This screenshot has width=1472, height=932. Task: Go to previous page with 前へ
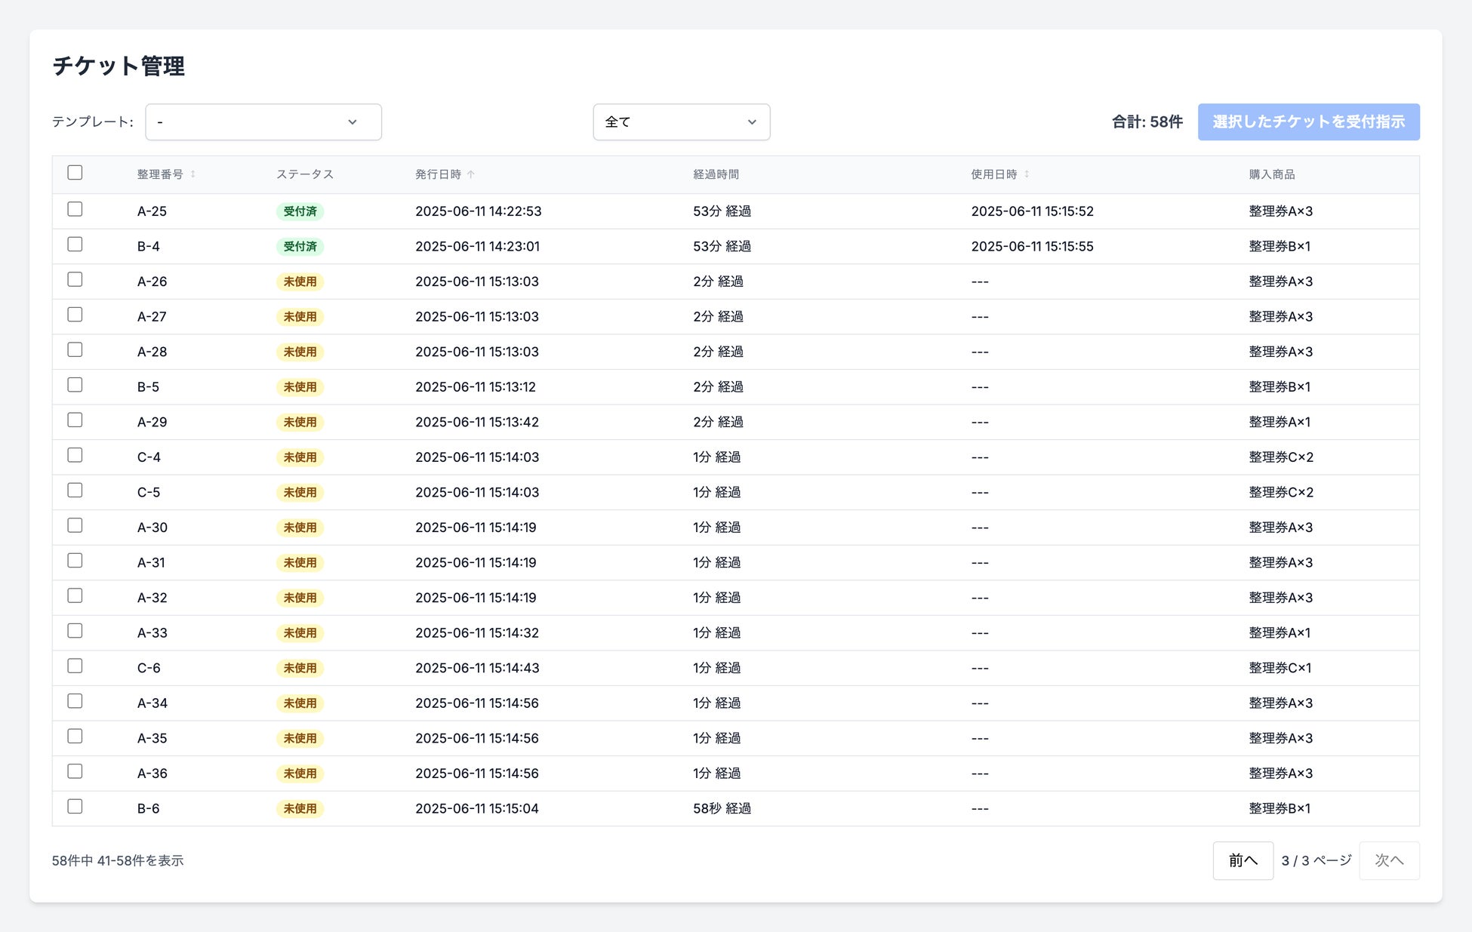[x=1243, y=860]
